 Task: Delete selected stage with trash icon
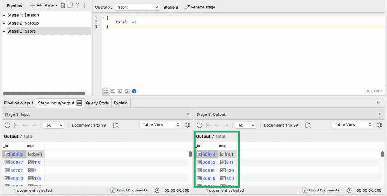click(63, 5)
